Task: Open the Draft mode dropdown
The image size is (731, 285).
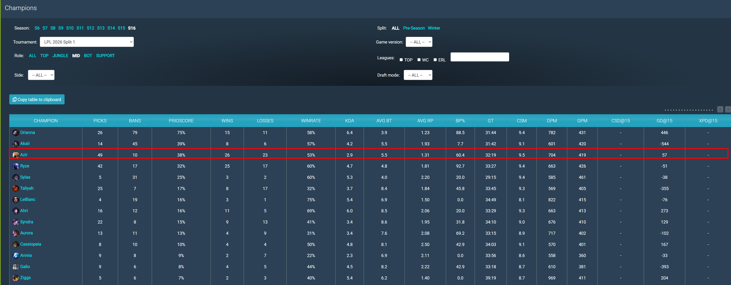Action: (418, 75)
